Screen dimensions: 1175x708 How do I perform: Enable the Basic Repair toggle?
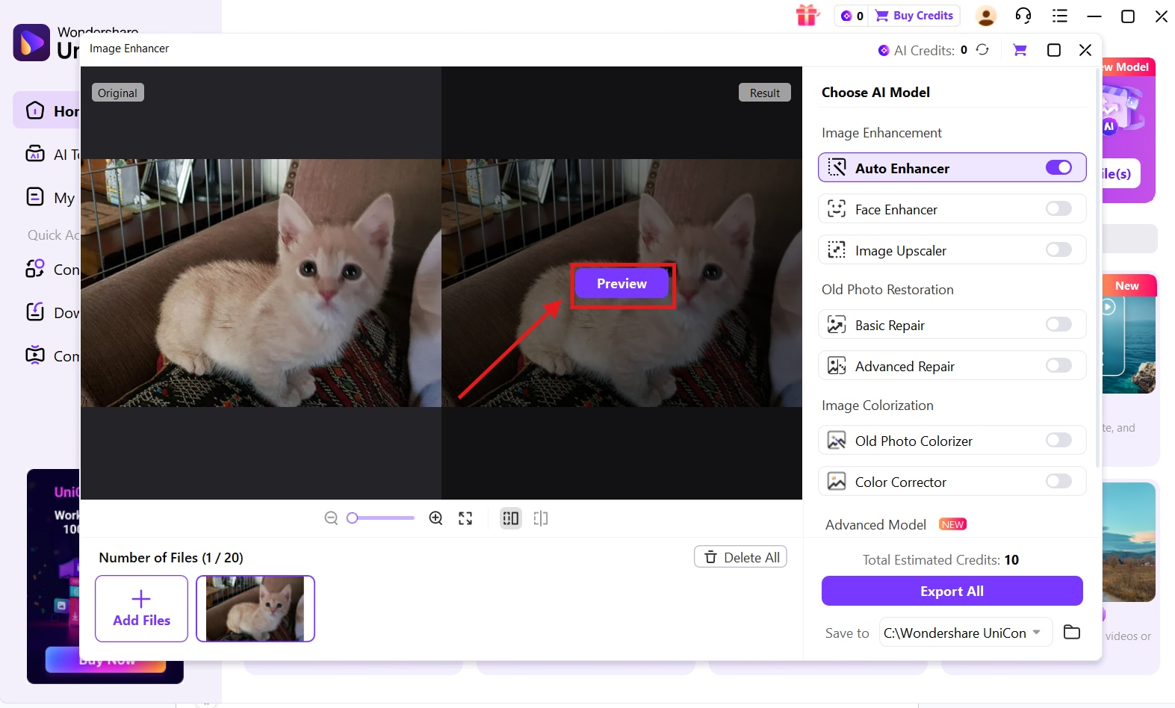pyautogui.click(x=1058, y=324)
